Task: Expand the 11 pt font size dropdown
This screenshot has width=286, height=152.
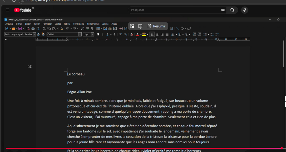Action: [92, 34]
